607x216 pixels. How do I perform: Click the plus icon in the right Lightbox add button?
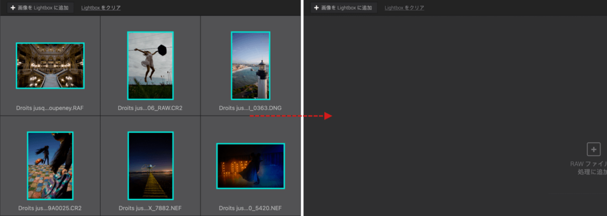(317, 8)
